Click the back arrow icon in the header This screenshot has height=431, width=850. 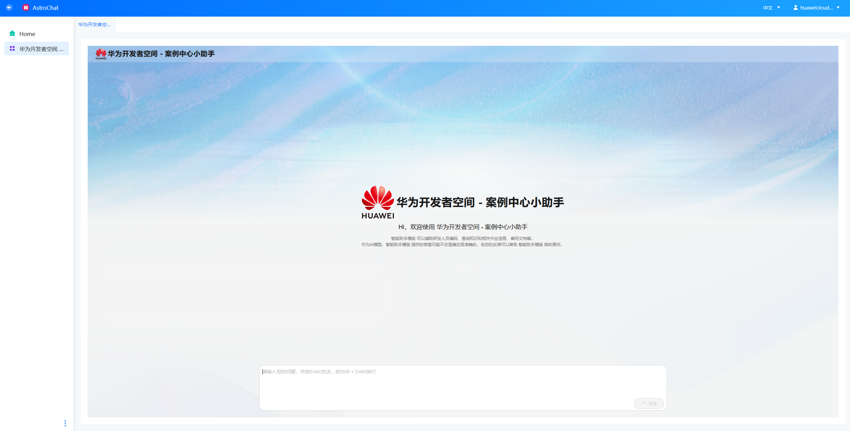coord(9,7)
